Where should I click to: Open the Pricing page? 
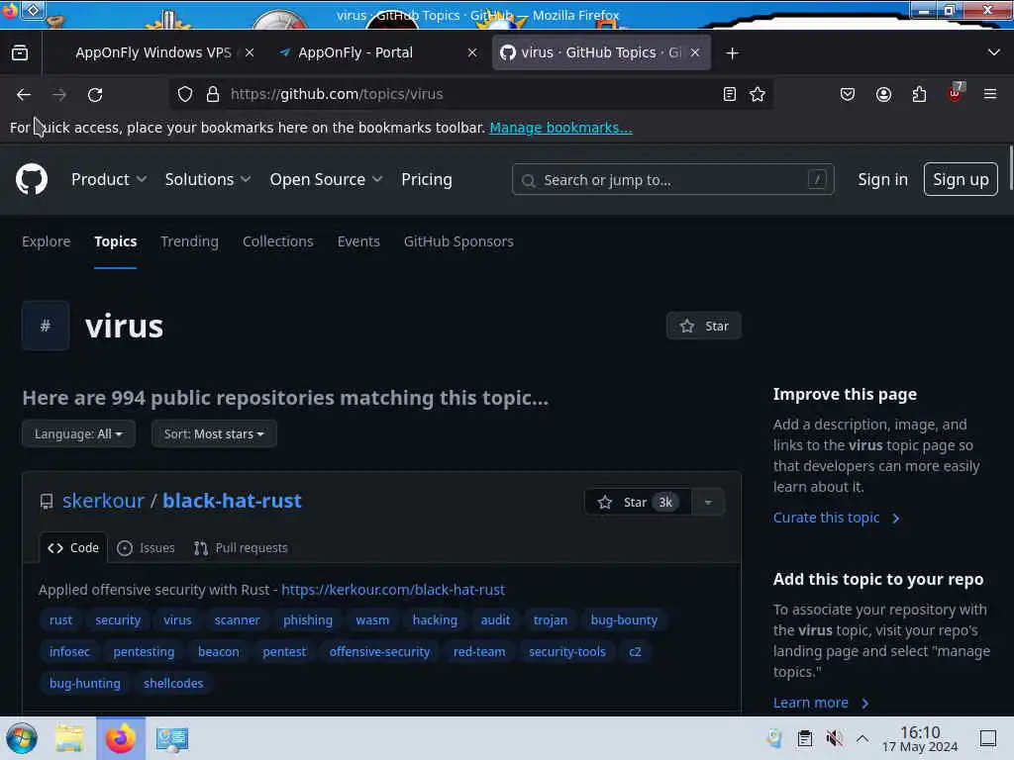coord(427,180)
